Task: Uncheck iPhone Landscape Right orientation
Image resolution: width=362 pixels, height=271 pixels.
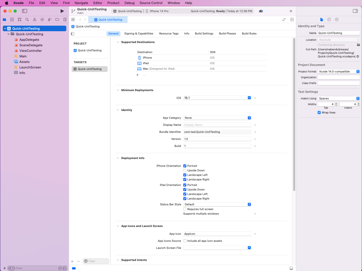Action: [185, 179]
